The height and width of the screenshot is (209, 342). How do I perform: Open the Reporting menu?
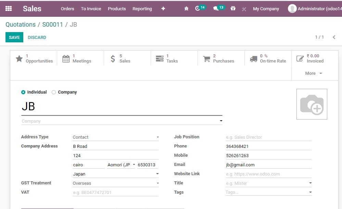pos(142,9)
